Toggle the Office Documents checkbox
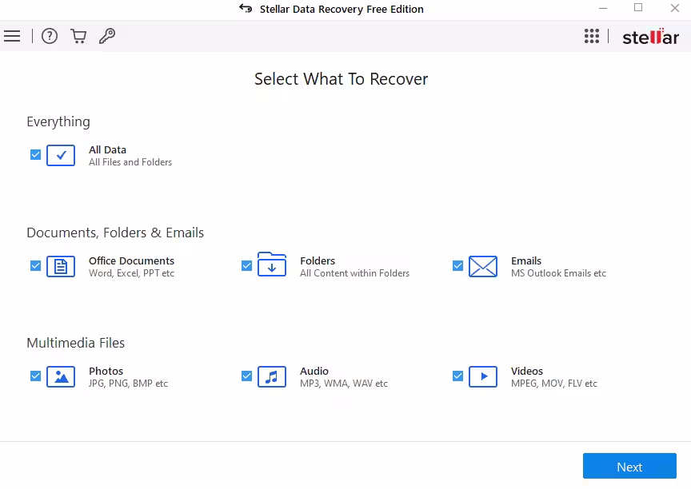 tap(35, 265)
